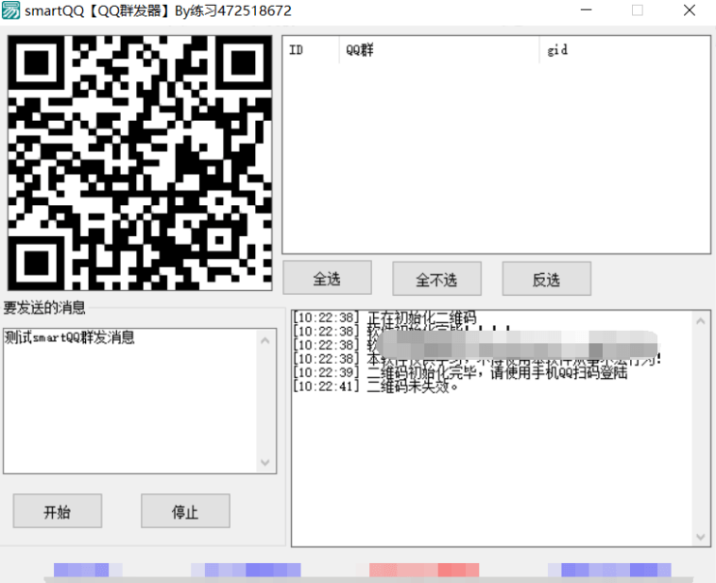This screenshot has height=583, width=716.
Task: Click the QR code login image
Action: pyautogui.click(x=140, y=163)
